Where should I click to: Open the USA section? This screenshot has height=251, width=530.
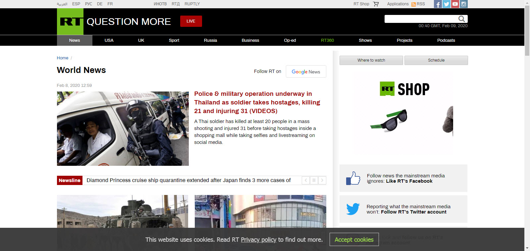click(109, 40)
